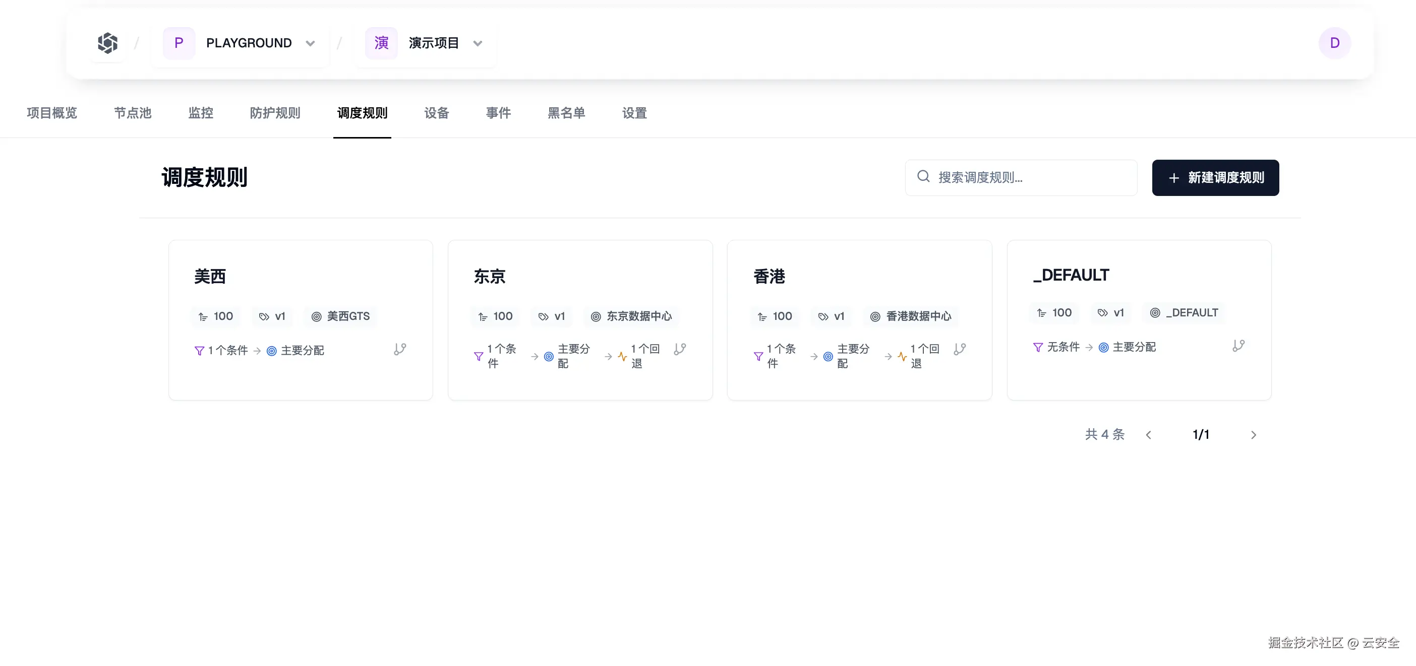Image resolution: width=1416 pixels, height=666 pixels.
Task: Click the v1 tag icon on 美西 card
Action: click(264, 316)
